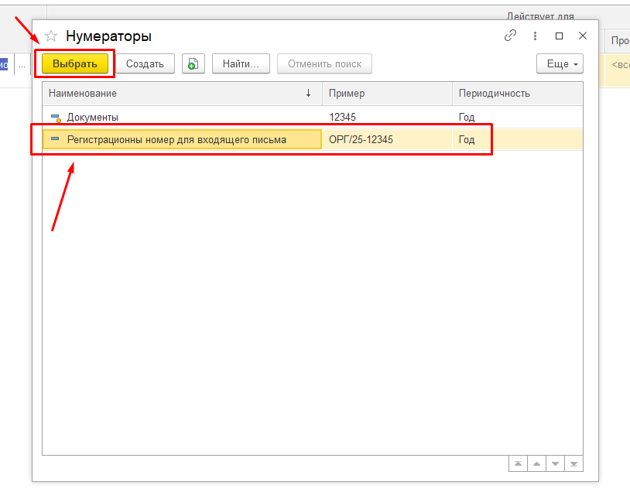The image size is (630, 499).
Task: Move down one row arrow
Action: (x=555, y=463)
